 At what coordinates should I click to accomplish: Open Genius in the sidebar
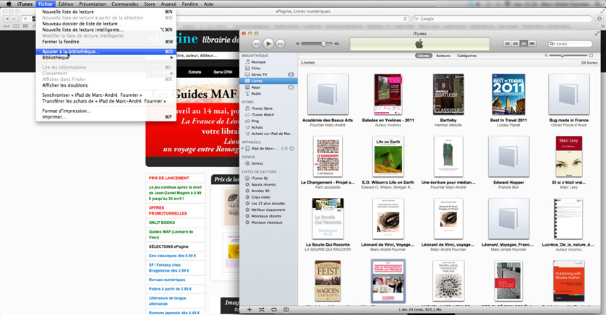pos(257,163)
